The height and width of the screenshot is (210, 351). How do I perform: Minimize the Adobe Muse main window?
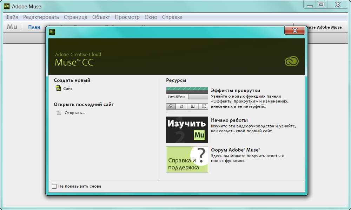(x=310, y=5)
